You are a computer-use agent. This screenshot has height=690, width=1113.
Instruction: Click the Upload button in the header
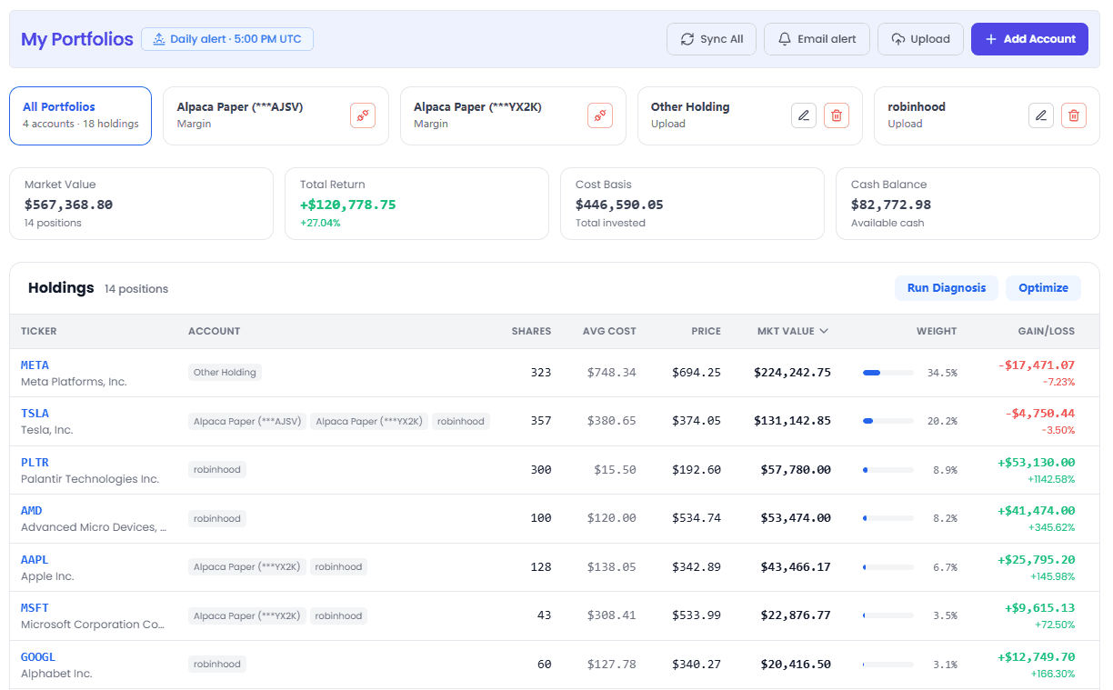point(920,39)
